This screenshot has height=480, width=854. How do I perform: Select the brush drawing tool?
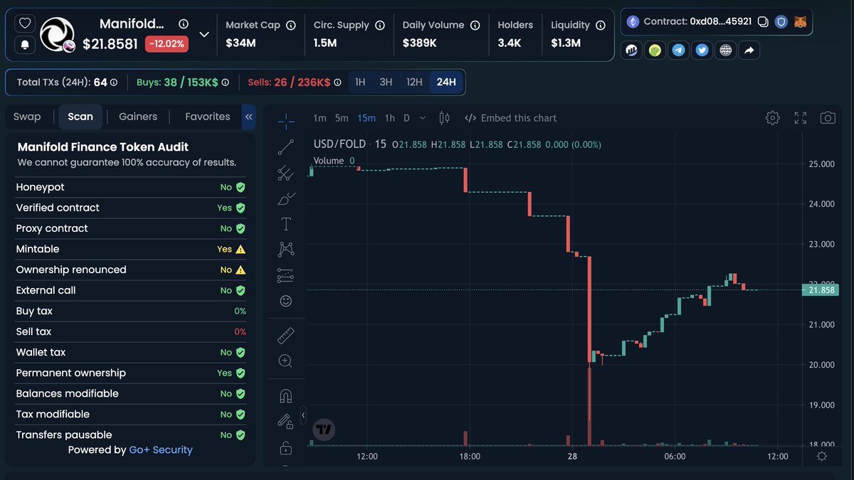pos(285,198)
